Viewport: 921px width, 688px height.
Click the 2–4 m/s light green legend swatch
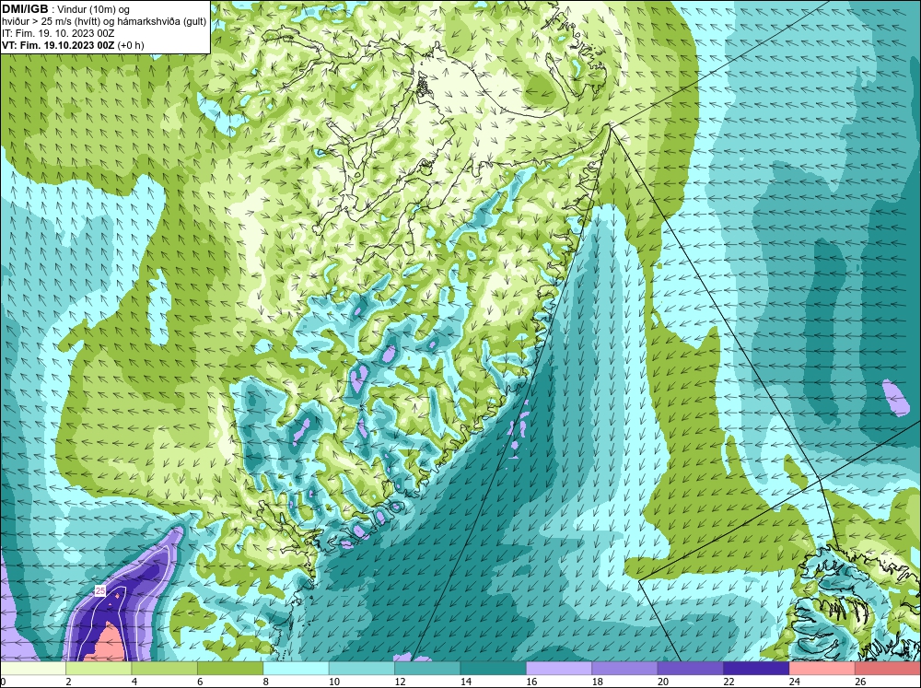pyautogui.click(x=99, y=668)
